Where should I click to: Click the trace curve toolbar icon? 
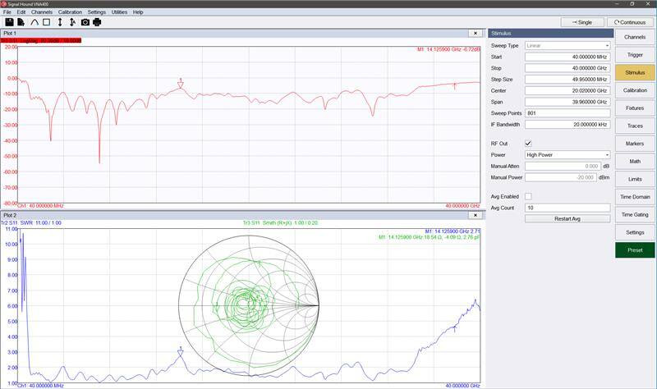tap(34, 22)
